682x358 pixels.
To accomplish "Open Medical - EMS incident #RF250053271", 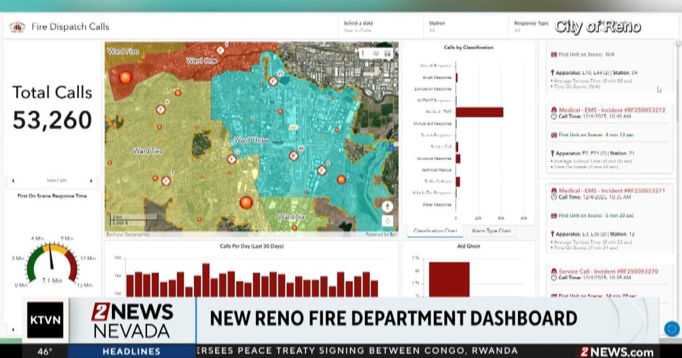I will (x=612, y=191).
